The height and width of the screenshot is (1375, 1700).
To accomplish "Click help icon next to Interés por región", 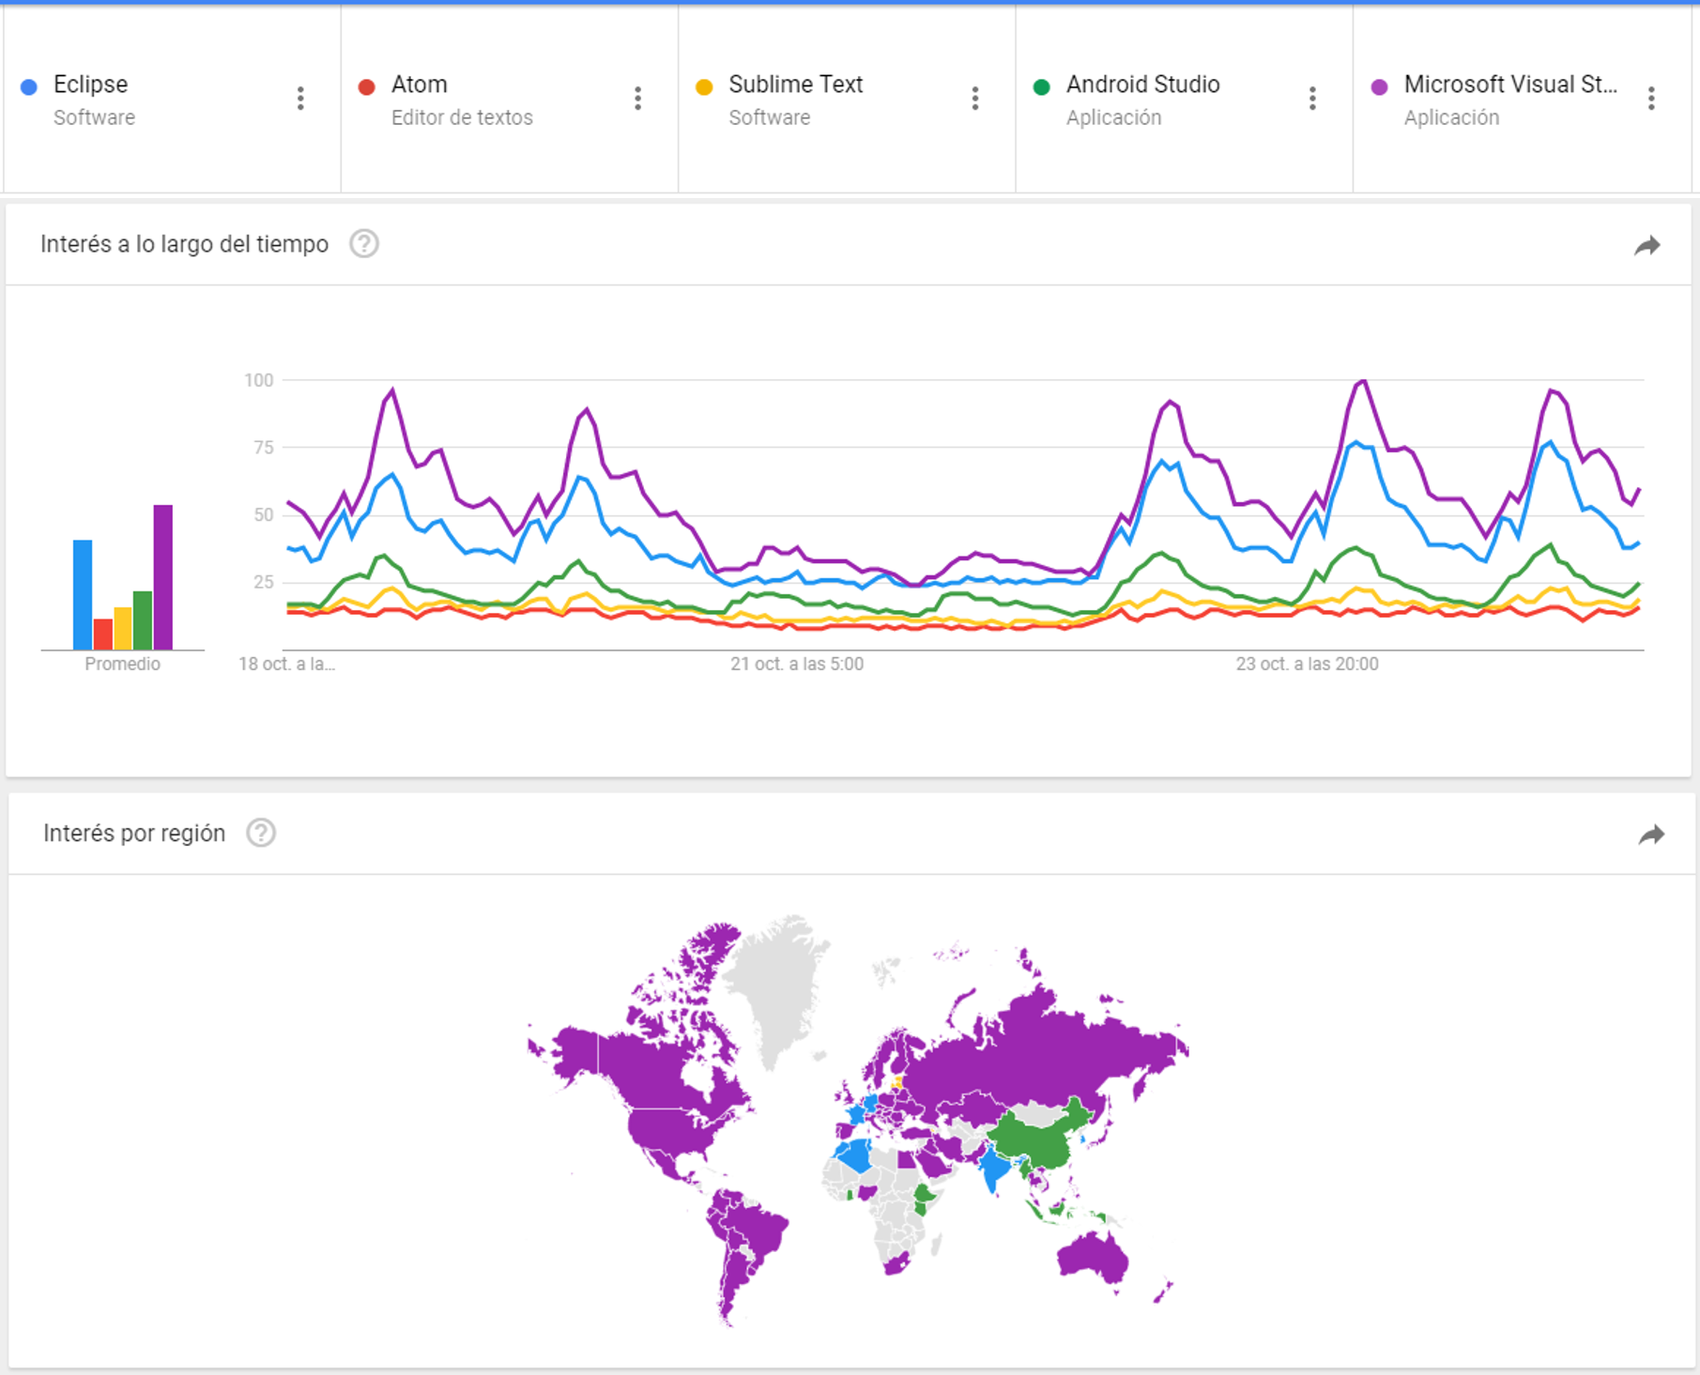I will click(261, 833).
